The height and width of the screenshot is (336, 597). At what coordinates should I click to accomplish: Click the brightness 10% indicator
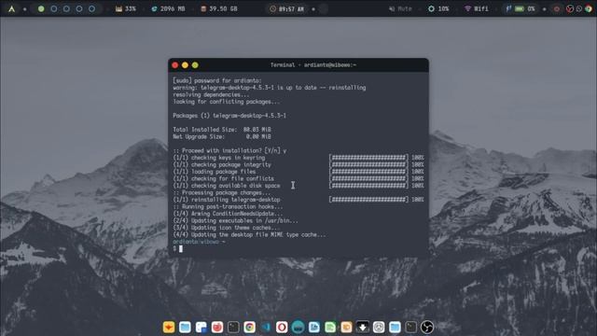pos(438,8)
